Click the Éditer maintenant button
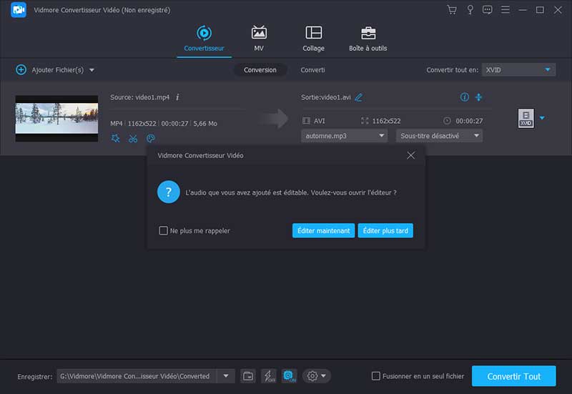This screenshot has height=394, width=572. [x=323, y=230]
